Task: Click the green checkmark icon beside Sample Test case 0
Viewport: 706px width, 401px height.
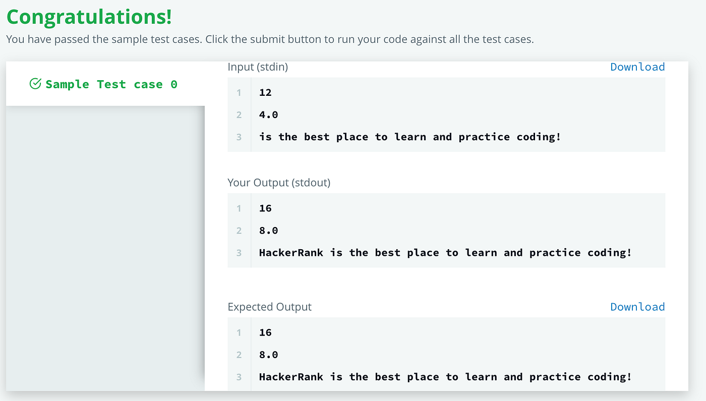Action: coord(35,84)
